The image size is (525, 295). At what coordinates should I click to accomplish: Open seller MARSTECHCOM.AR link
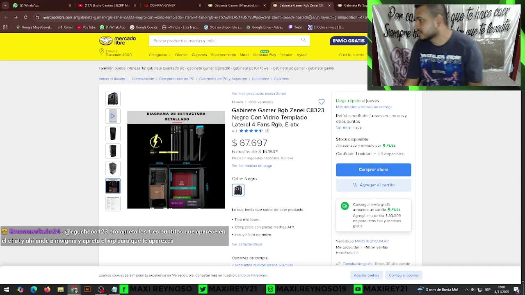372,241
